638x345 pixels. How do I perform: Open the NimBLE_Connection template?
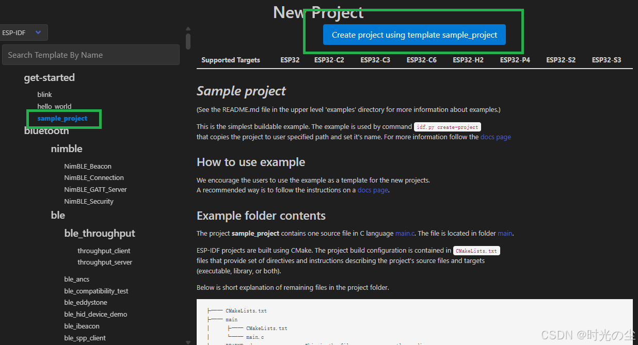94,177
